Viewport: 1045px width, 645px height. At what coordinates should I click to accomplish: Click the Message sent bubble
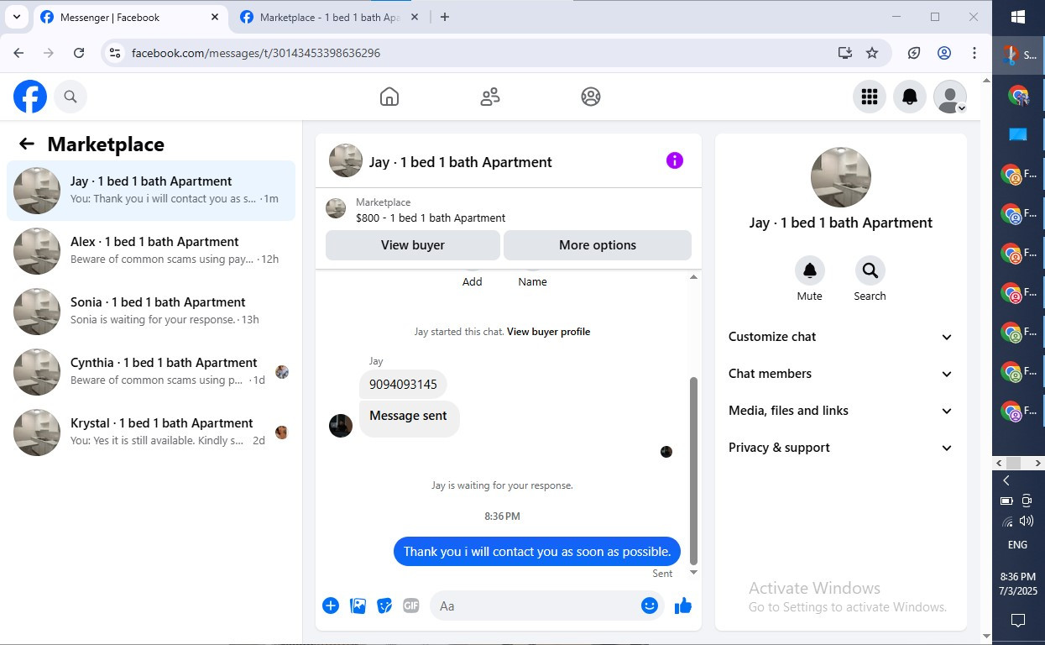point(409,417)
